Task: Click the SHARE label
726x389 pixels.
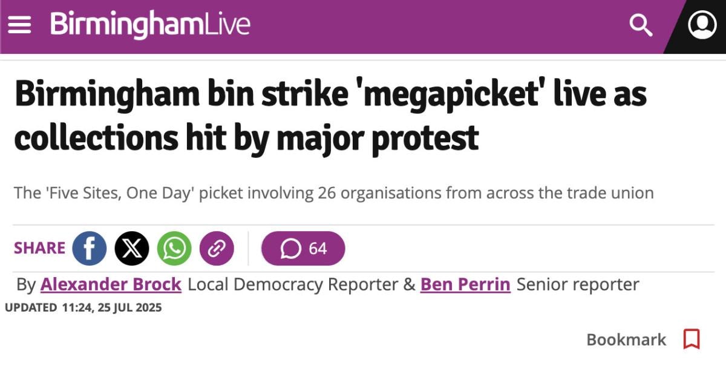Action: [x=39, y=249]
